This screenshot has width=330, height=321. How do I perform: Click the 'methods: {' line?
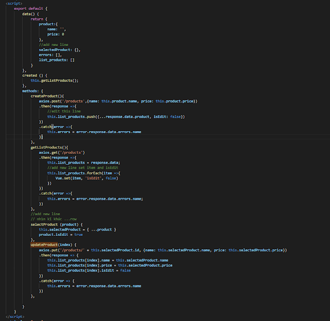coord(33,91)
